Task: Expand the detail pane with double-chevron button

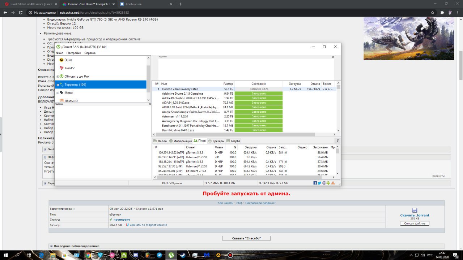Action: point(337,140)
